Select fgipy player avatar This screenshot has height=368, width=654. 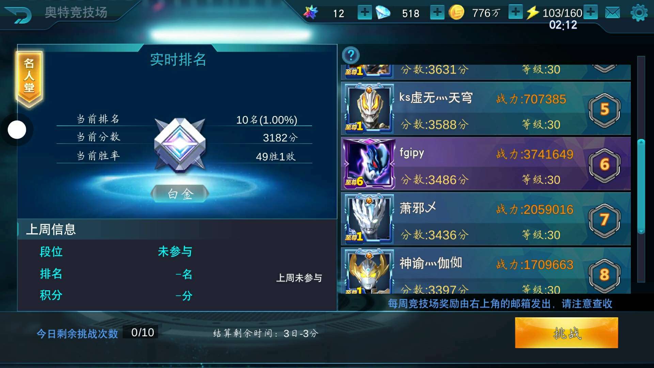coord(369,164)
